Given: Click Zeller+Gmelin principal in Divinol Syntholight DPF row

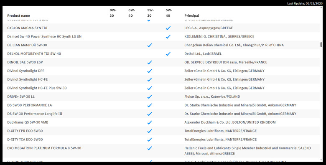Looking at the screenshot, I should click(224, 71).
